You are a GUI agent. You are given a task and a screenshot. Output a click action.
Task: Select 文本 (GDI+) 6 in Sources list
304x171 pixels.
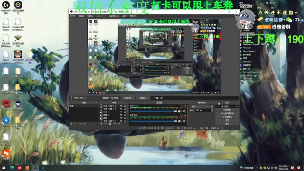point(109,106)
